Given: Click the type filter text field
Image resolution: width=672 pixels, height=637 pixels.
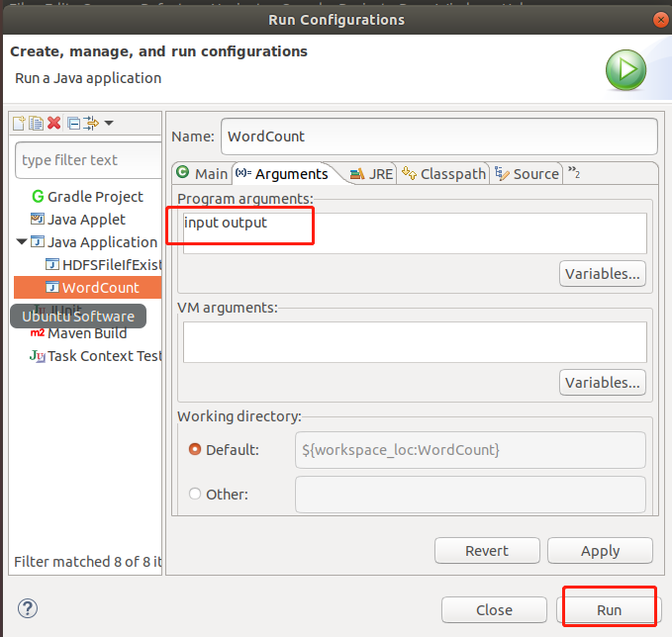Looking at the screenshot, I should (88, 160).
